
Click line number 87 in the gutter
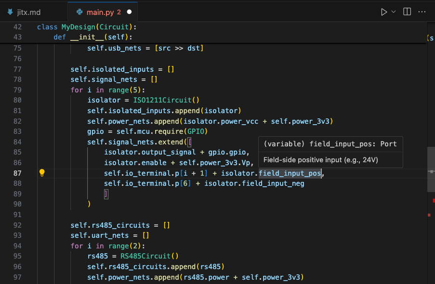pos(17,173)
